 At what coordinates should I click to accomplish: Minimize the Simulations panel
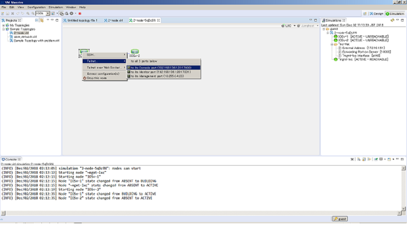point(397,20)
